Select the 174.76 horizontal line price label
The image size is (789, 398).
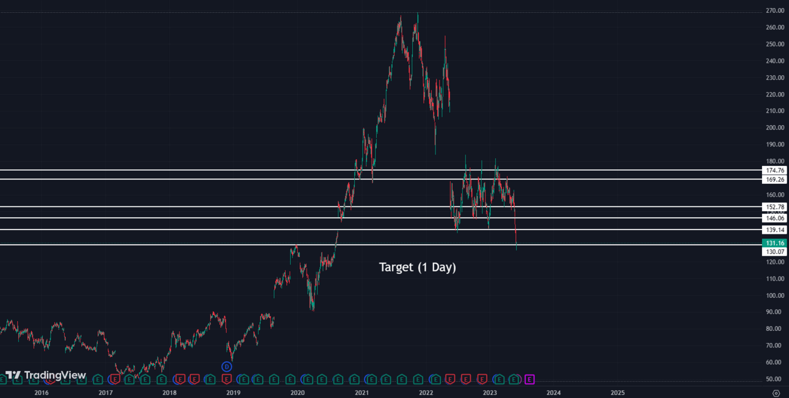774,170
